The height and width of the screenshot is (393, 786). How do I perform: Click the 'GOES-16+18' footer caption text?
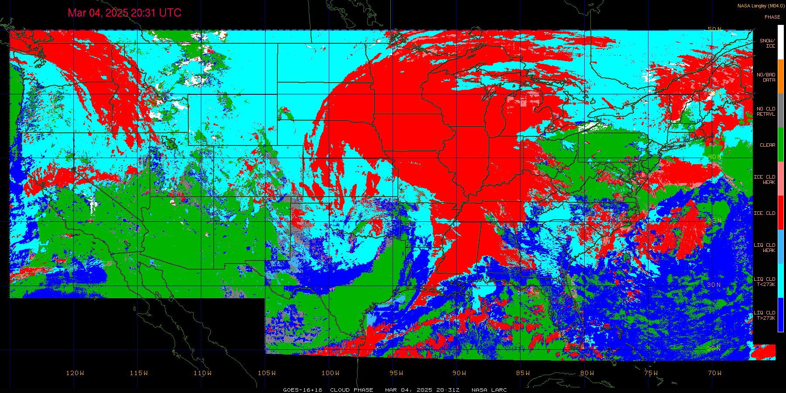point(303,390)
